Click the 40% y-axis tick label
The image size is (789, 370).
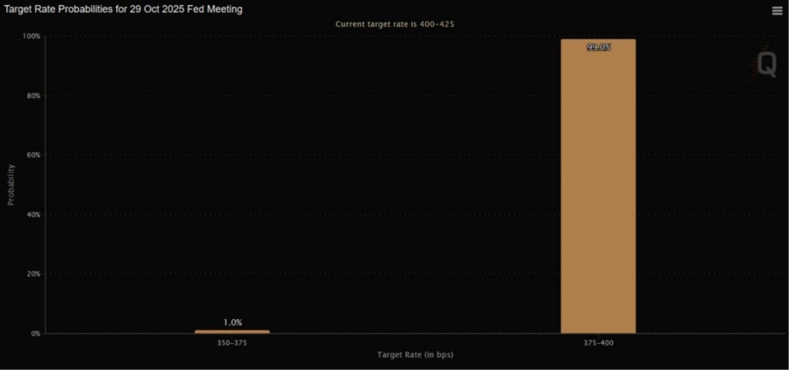pos(33,214)
